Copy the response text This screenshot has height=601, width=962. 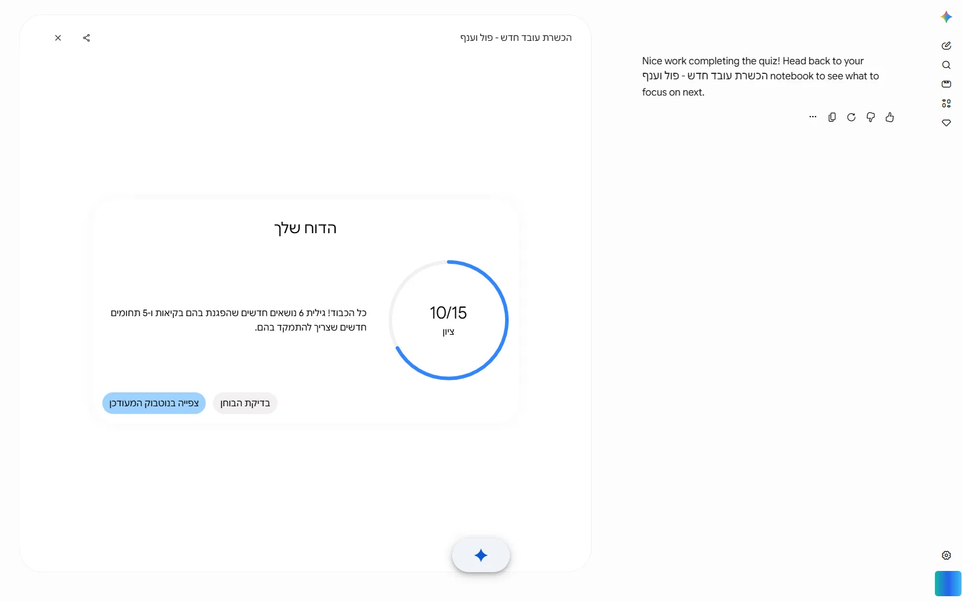832,117
